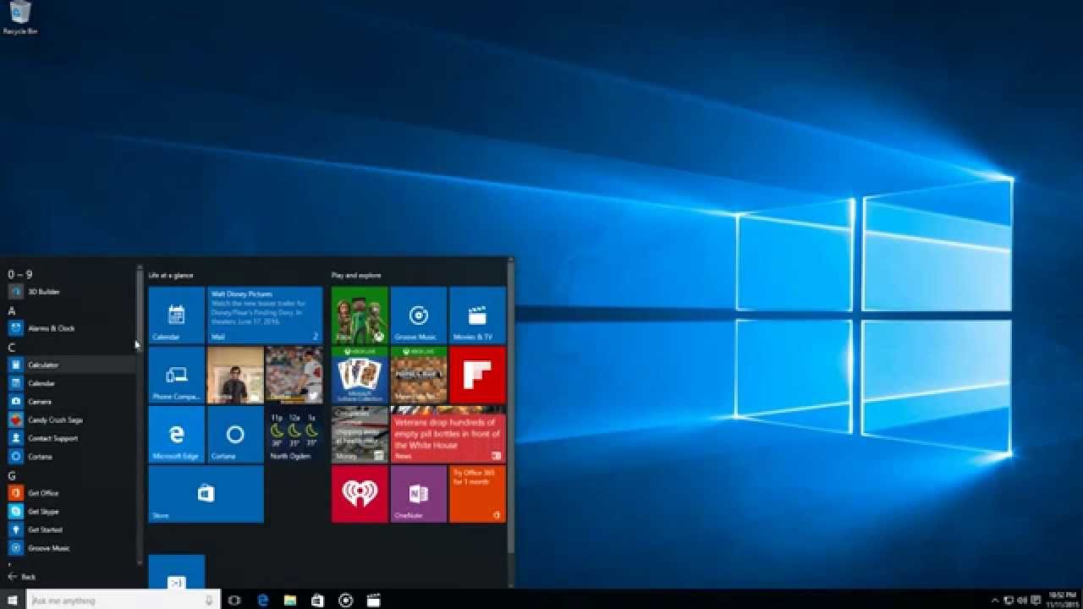Click the "G" letter header in the app list

pos(12,475)
